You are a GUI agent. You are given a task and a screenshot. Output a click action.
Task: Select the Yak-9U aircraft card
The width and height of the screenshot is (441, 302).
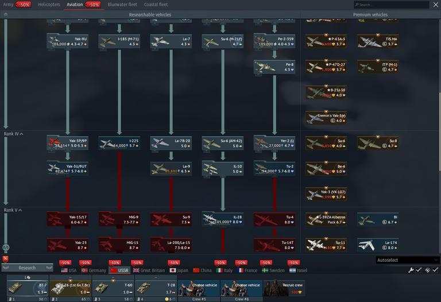point(68,41)
